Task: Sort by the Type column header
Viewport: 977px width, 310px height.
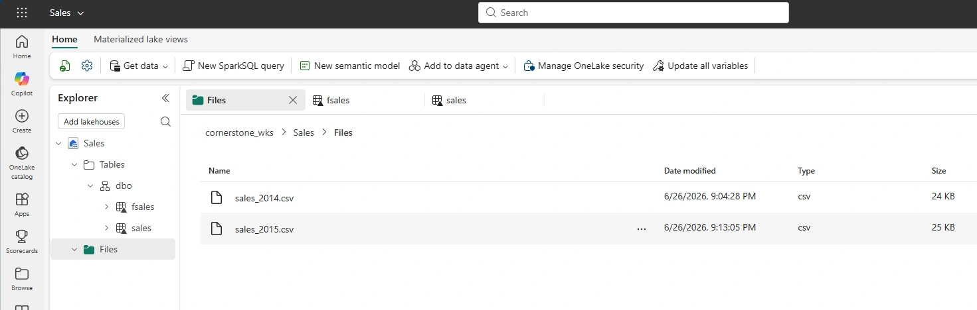Action: pos(806,171)
